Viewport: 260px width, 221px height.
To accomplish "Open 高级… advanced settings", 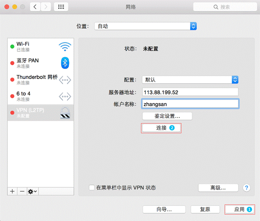I will click(x=218, y=188).
